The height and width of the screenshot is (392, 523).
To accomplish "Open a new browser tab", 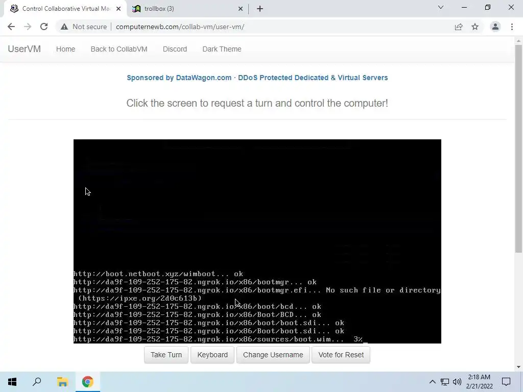I will point(260,9).
